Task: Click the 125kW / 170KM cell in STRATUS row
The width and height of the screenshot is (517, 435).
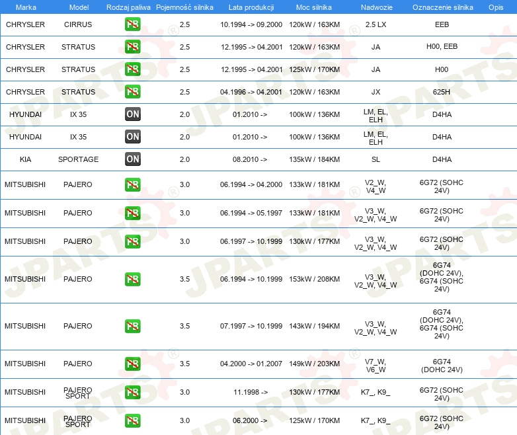Action: (314, 69)
